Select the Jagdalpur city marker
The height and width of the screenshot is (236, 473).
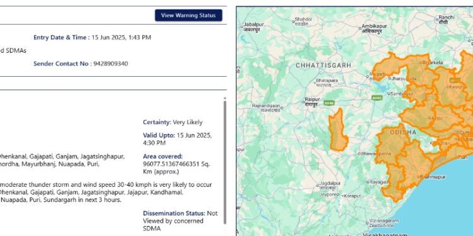[x=318, y=186]
